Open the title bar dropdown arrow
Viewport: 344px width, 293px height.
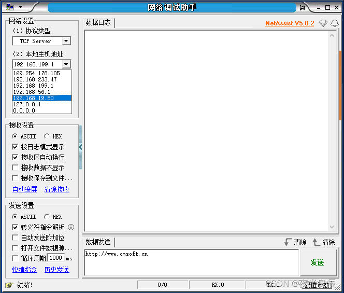click(x=20, y=7)
